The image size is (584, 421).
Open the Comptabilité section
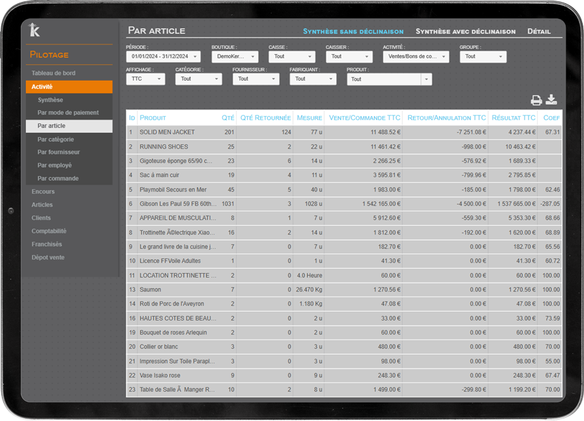coord(49,231)
